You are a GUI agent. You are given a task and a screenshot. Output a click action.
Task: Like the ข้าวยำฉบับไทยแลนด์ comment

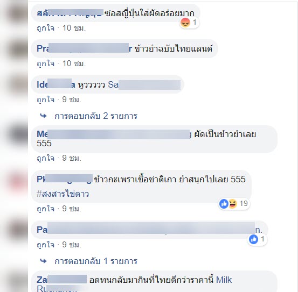point(46,63)
